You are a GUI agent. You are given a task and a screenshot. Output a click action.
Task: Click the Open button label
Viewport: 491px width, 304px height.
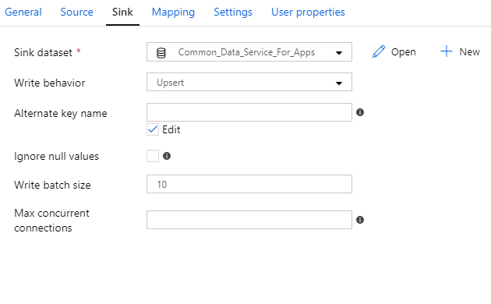(x=404, y=52)
